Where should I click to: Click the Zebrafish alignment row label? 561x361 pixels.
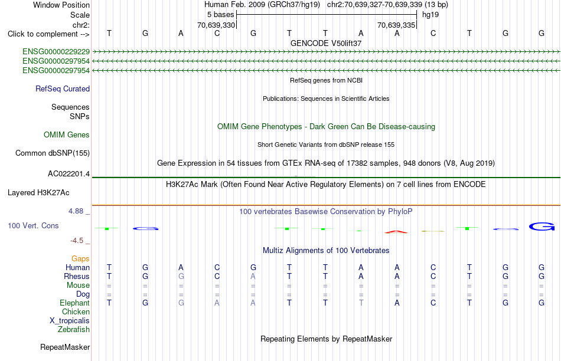click(74, 330)
